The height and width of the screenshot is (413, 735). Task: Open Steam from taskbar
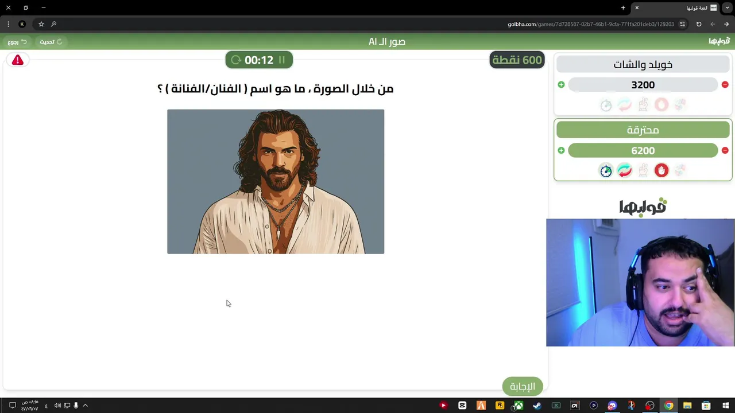coord(537,406)
